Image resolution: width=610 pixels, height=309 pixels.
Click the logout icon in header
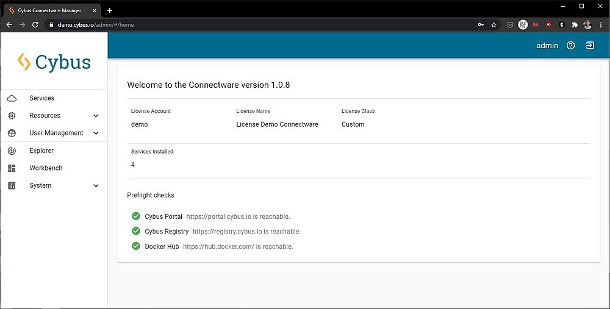click(590, 46)
